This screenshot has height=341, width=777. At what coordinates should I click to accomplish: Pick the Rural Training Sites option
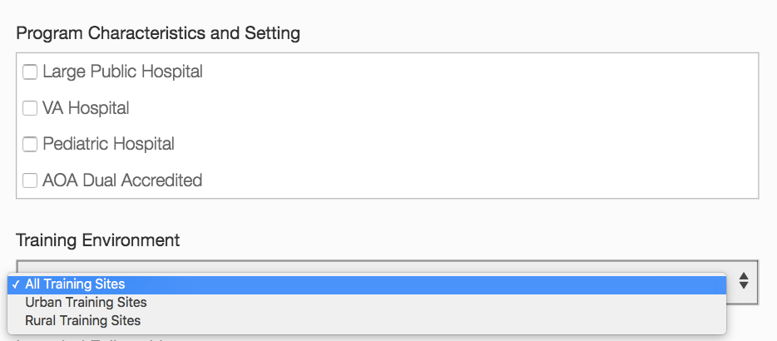82,321
